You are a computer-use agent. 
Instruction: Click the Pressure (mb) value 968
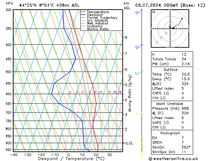point(185,108)
